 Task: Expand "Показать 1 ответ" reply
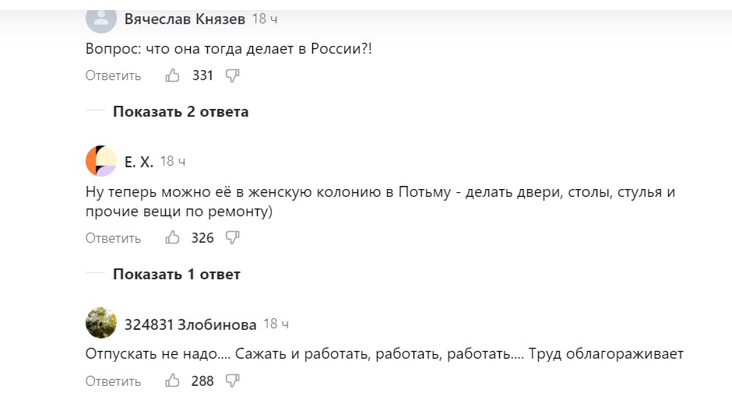(x=176, y=274)
